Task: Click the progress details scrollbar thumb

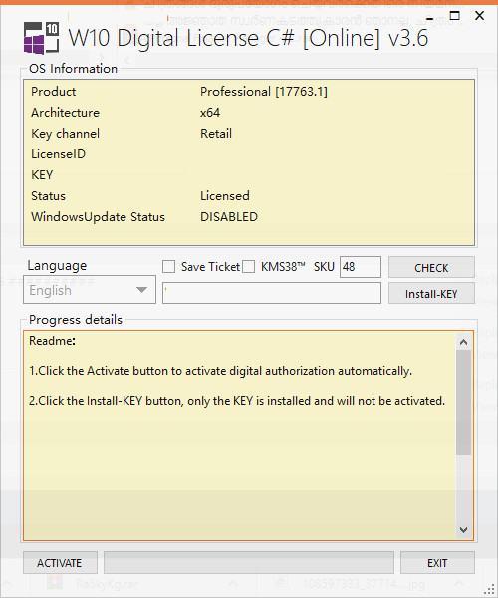Action: coord(463,403)
